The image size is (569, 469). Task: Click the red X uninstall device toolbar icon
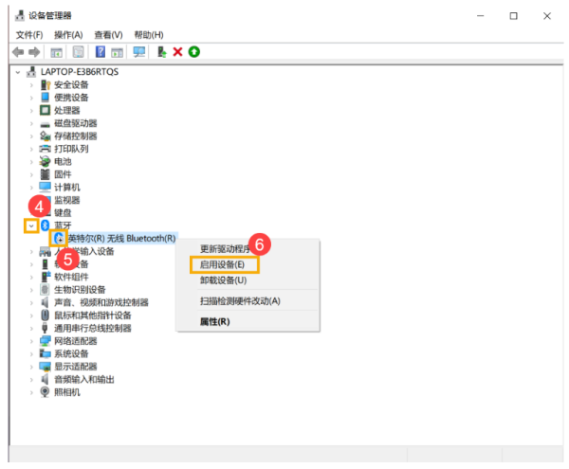(x=177, y=51)
